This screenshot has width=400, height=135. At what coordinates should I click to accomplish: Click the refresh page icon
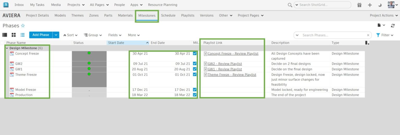393,25
